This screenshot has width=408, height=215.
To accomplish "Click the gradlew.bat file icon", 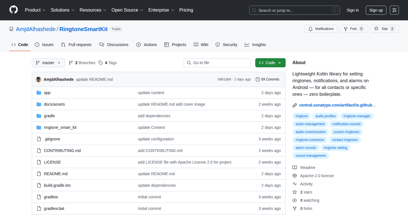I will pyautogui.click(x=39, y=209).
